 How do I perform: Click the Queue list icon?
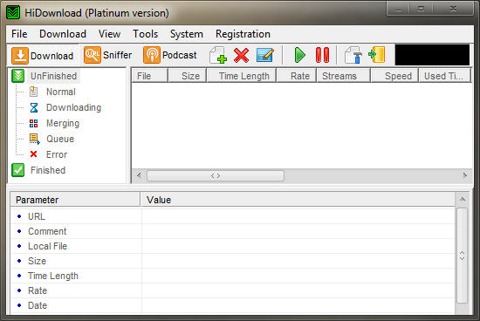pos(34,139)
